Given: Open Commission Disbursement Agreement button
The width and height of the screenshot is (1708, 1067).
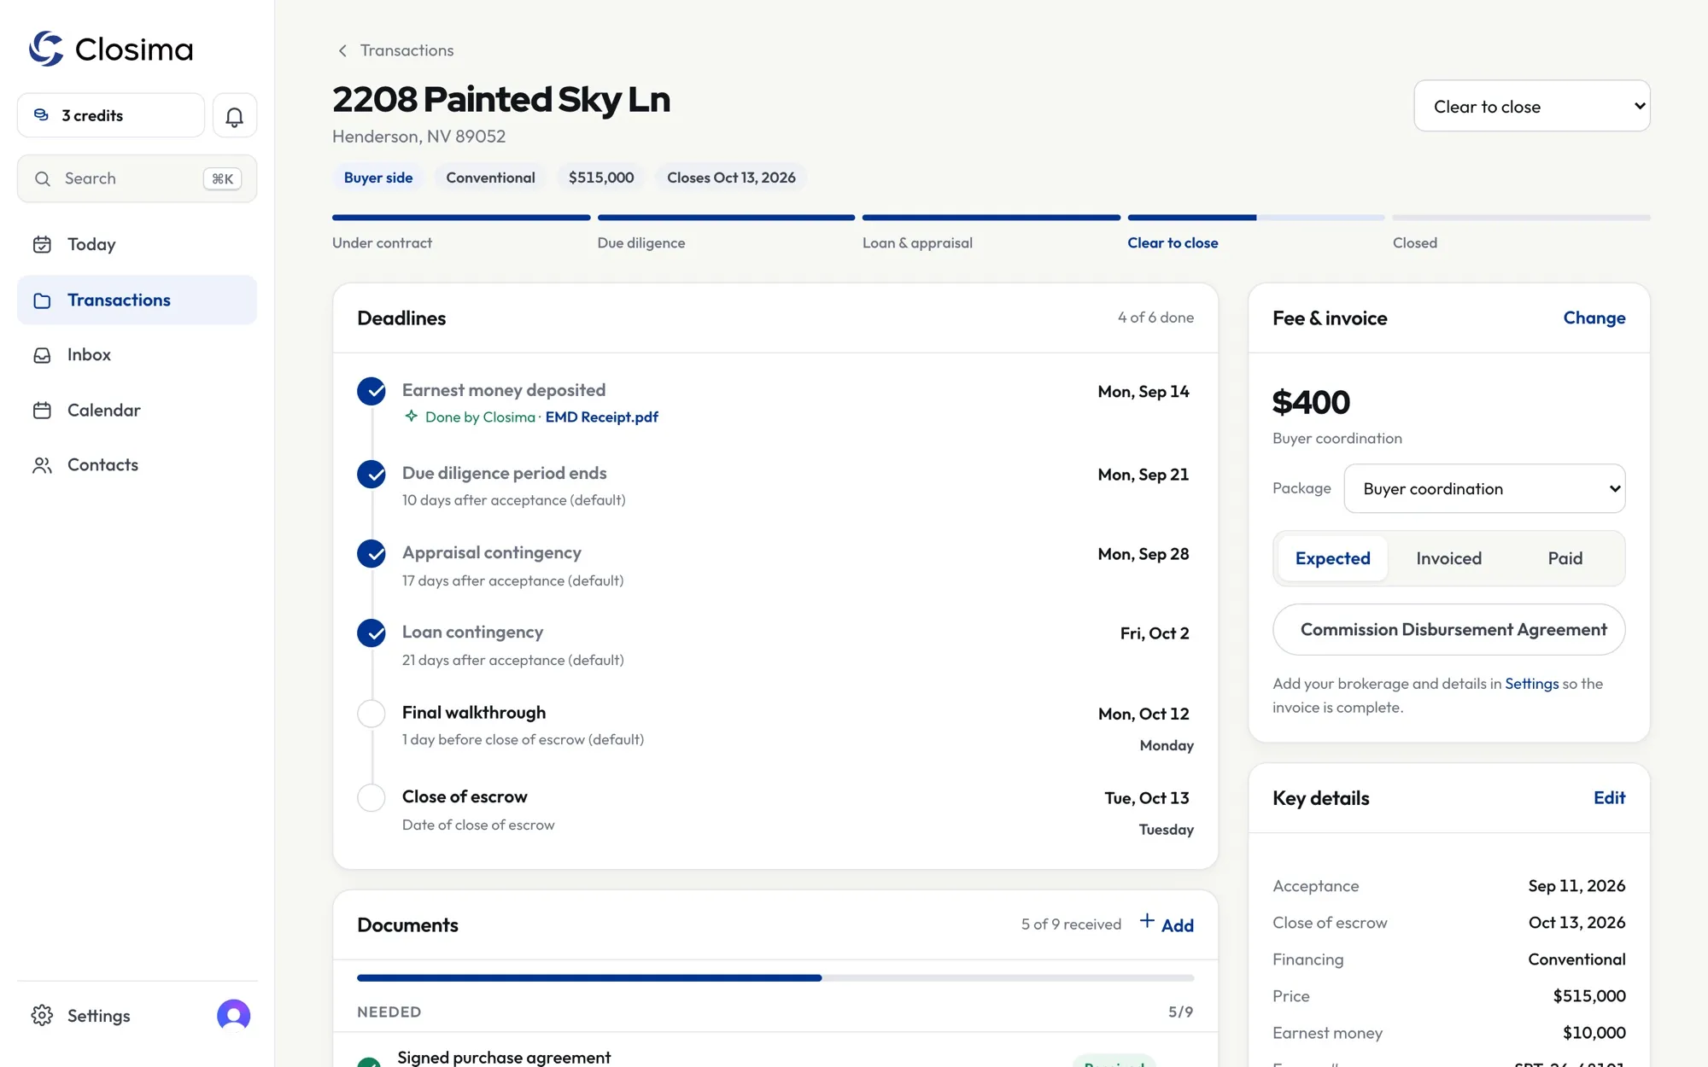Looking at the screenshot, I should 1448,630.
